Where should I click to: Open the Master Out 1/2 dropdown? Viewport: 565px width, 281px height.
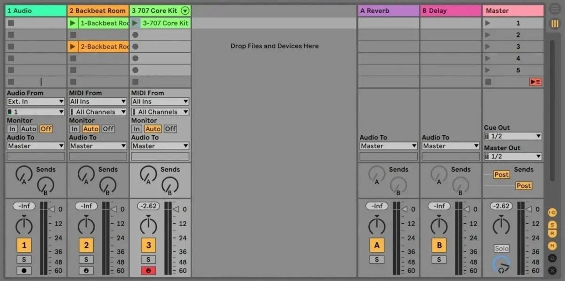[513, 156]
